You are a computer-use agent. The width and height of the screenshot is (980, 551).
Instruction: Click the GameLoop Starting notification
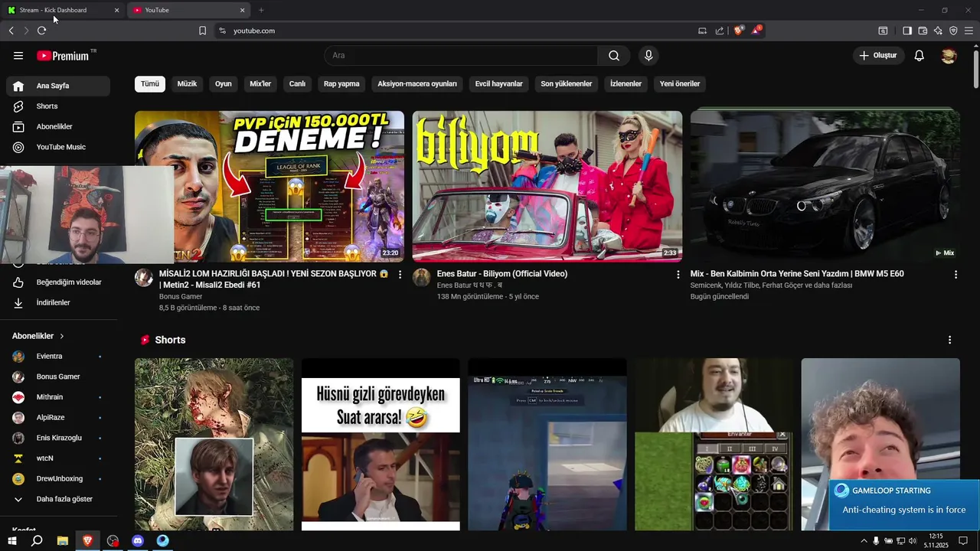coord(904,504)
